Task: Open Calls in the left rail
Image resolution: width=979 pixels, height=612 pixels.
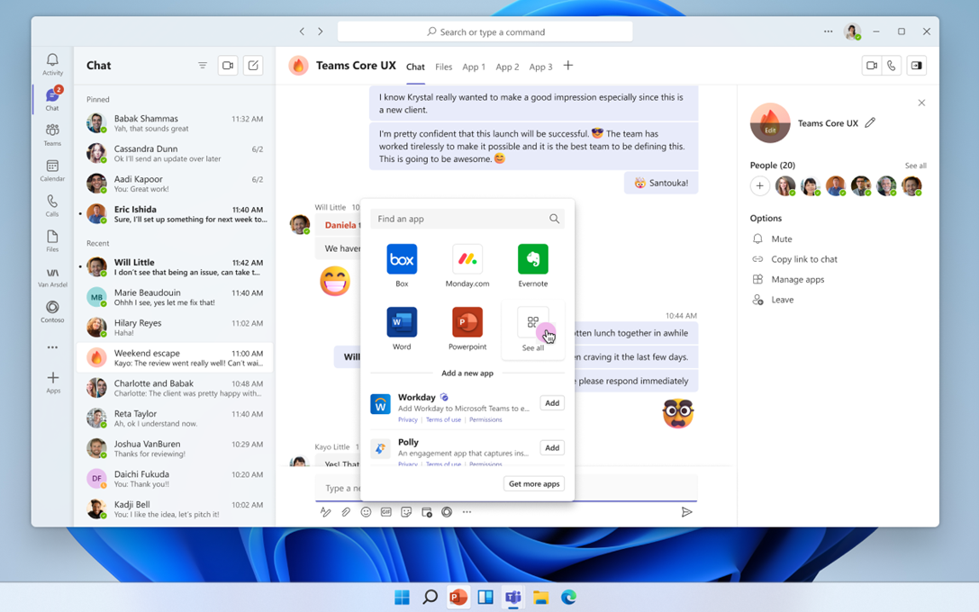Action: pos(52,205)
